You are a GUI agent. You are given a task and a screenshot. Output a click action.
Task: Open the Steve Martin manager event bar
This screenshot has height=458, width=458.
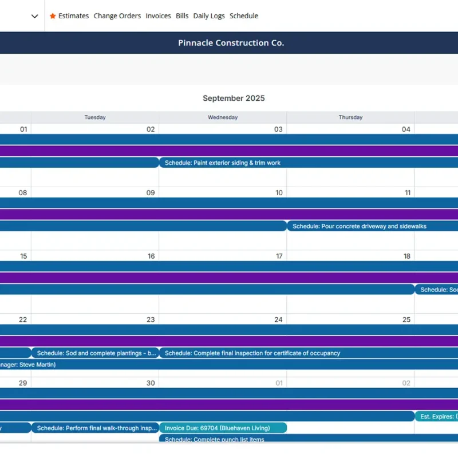tap(229, 364)
